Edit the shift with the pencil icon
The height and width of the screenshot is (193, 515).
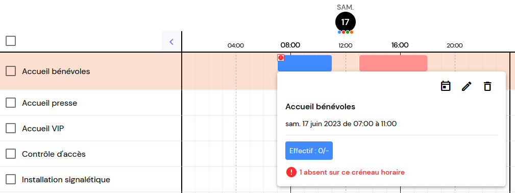coord(467,86)
